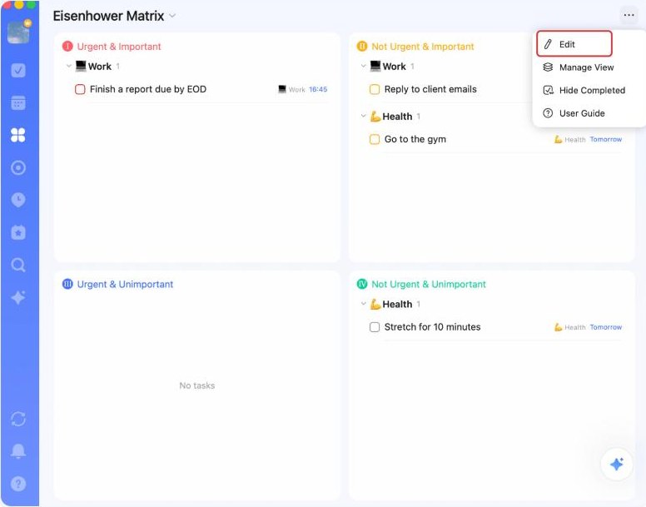The height and width of the screenshot is (507, 646).
Task: Open the Tasks checkmark sidebar icon
Action: coord(18,70)
